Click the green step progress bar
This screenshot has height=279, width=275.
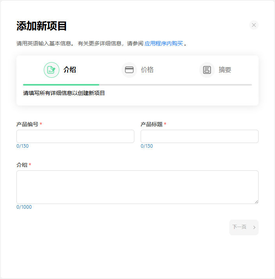click(x=61, y=84)
